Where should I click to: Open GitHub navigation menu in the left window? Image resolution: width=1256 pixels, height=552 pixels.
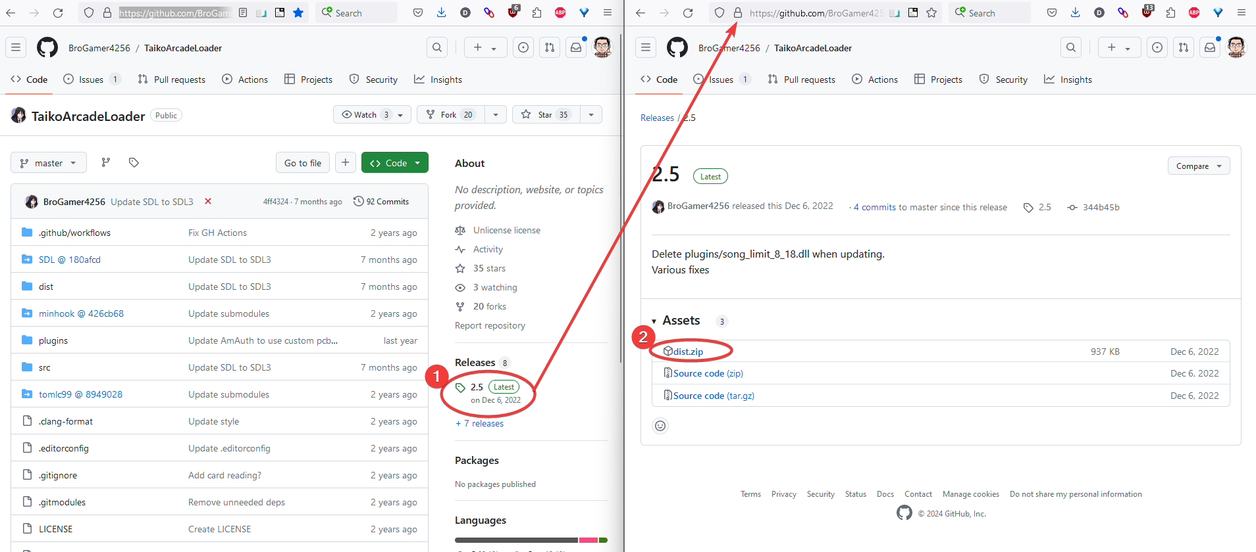[x=16, y=47]
